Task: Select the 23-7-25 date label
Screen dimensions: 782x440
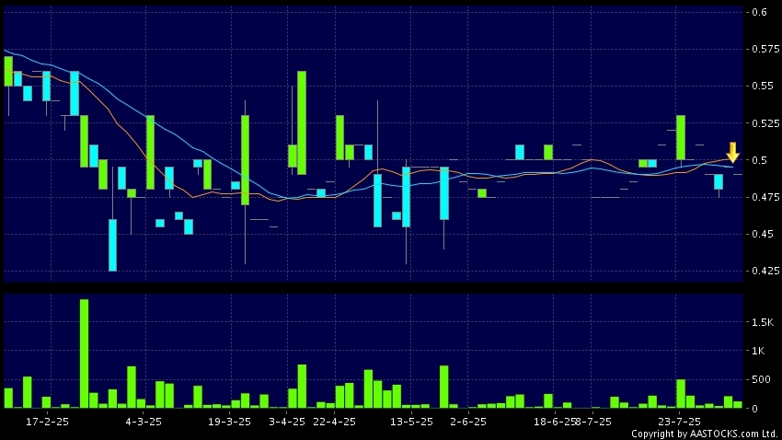Action: click(x=679, y=422)
